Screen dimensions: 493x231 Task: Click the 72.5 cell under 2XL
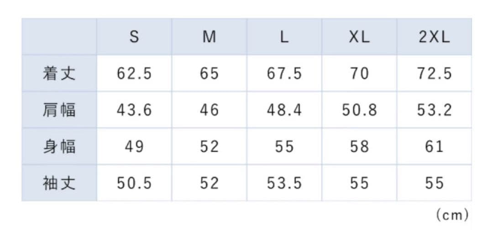click(x=434, y=73)
